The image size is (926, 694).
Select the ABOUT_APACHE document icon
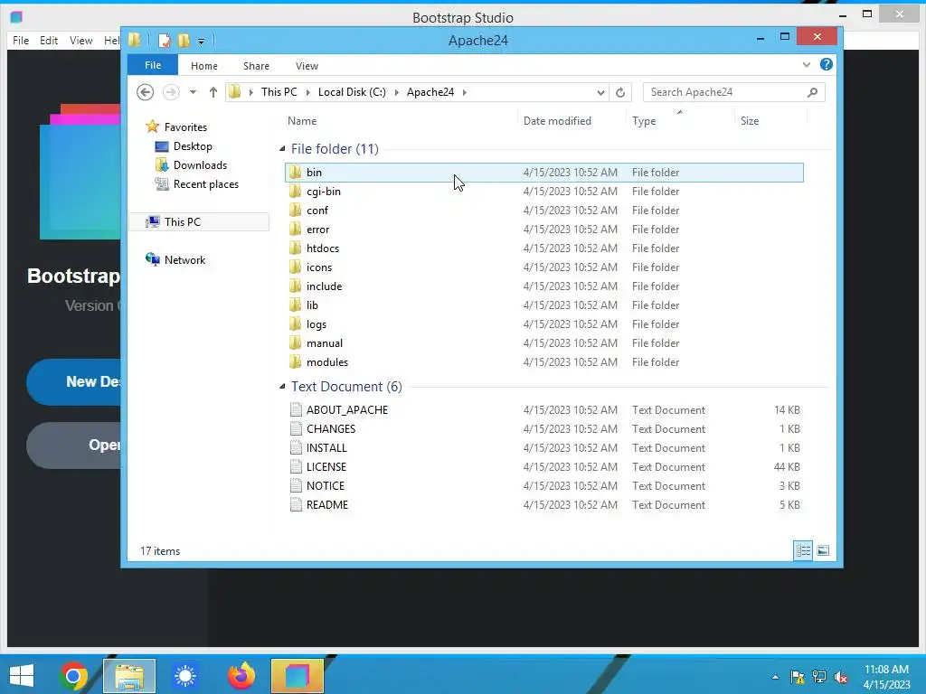pyautogui.click(x=296, y=409)
